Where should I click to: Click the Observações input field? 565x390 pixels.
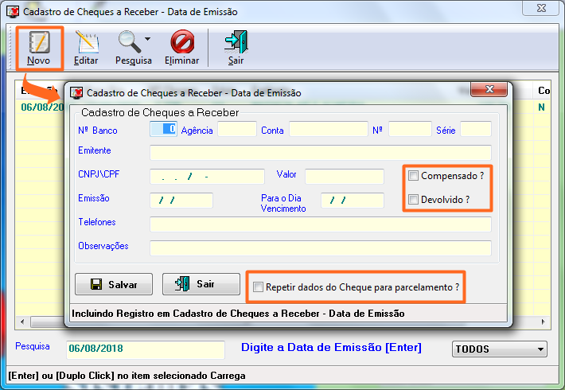[321, 248]
